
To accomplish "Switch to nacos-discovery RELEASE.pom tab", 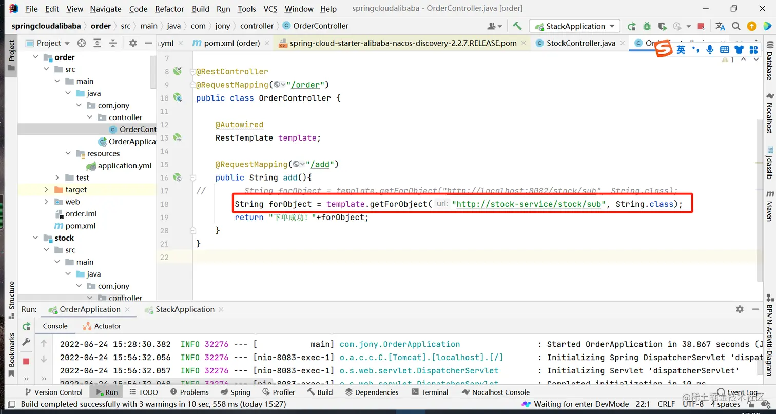I will (398, 43).
